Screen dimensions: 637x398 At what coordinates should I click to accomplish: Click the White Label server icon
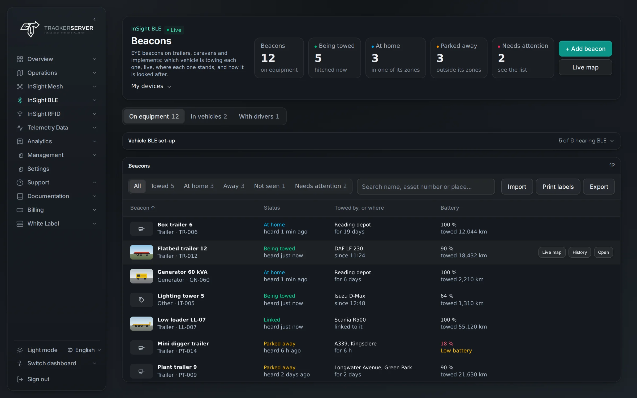pos(20,224)
